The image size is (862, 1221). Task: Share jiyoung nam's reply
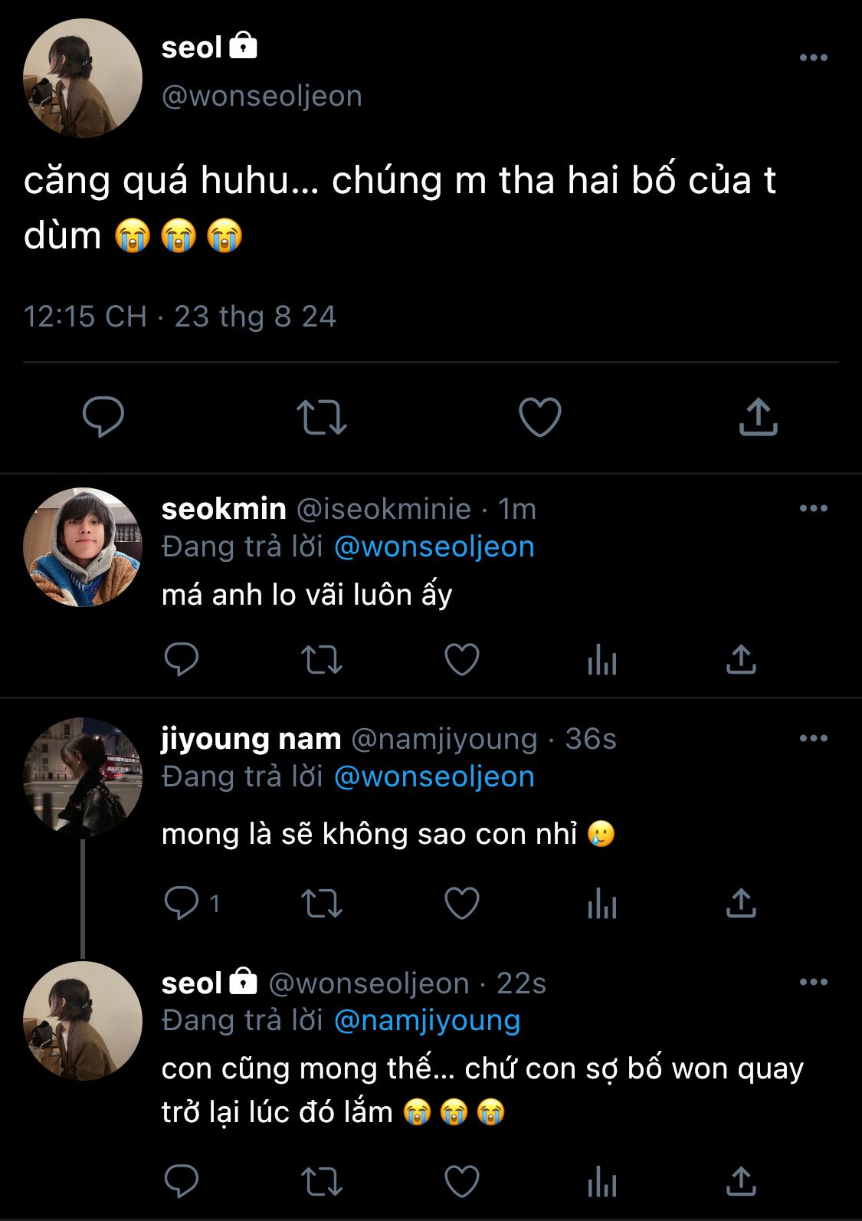(x=741, y=903)
